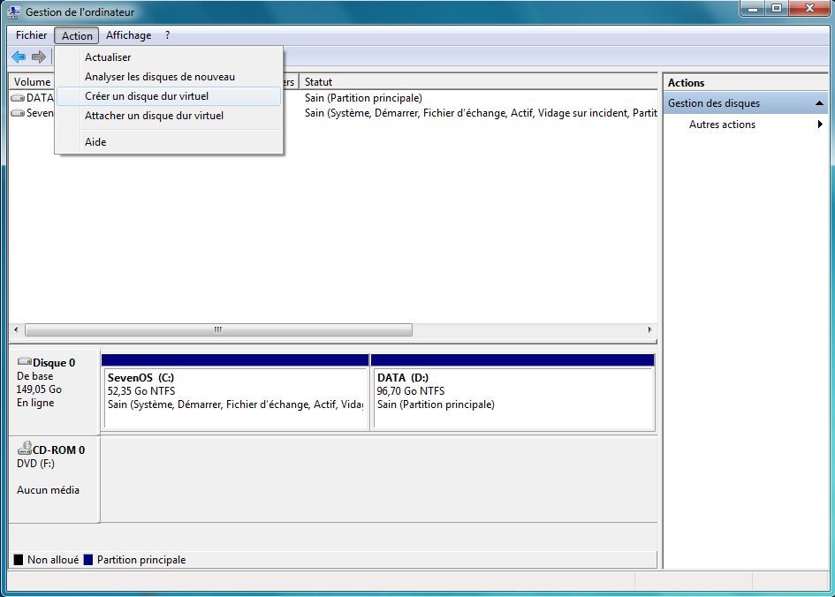
Task: Click the '149,05 Go' disk size text
Action: [x=39, y=389]
